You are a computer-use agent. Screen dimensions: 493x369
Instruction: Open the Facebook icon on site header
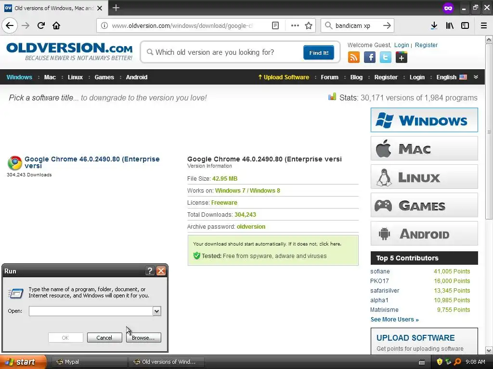(x=370, y=58)
